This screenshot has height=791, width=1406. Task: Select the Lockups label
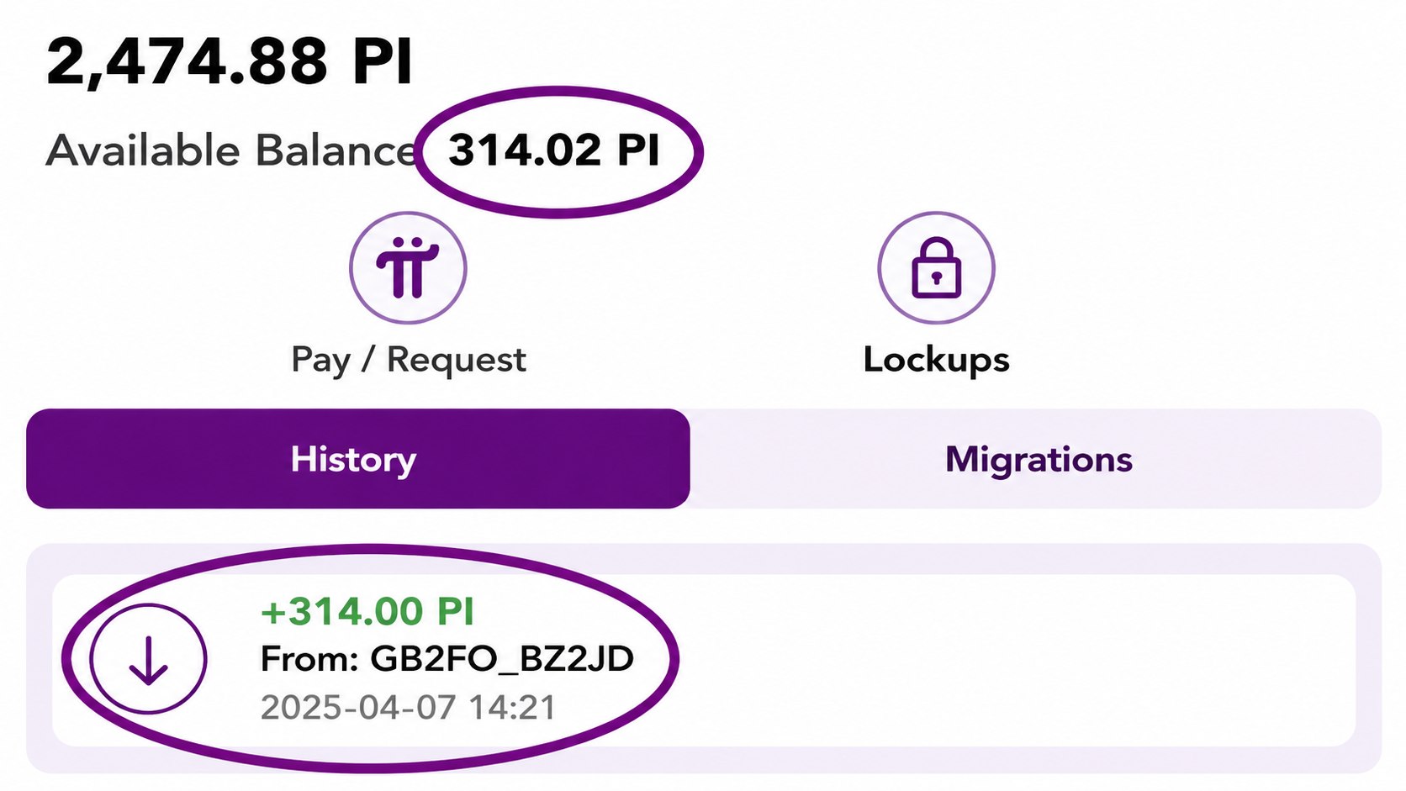click(x=936, y=360)
